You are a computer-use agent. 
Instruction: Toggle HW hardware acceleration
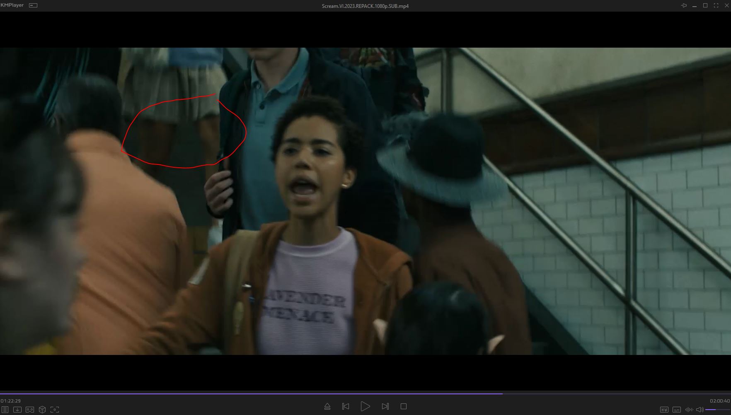point(664,410)
